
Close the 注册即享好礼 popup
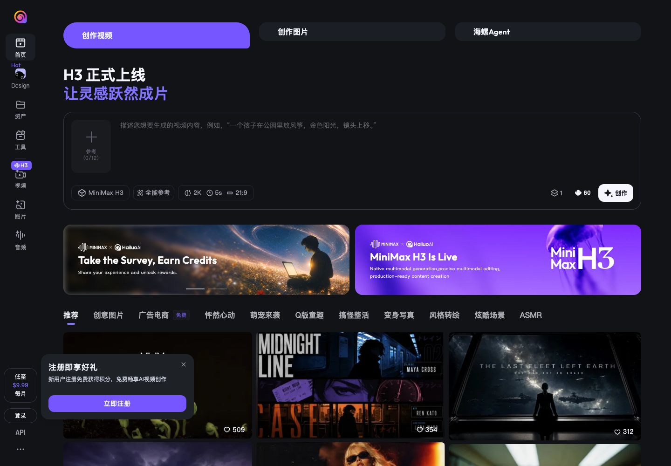(184, 364)
